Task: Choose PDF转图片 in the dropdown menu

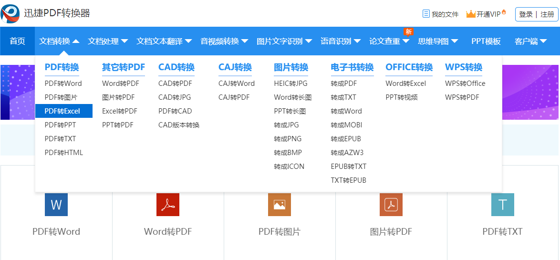Action: [61, 97]
